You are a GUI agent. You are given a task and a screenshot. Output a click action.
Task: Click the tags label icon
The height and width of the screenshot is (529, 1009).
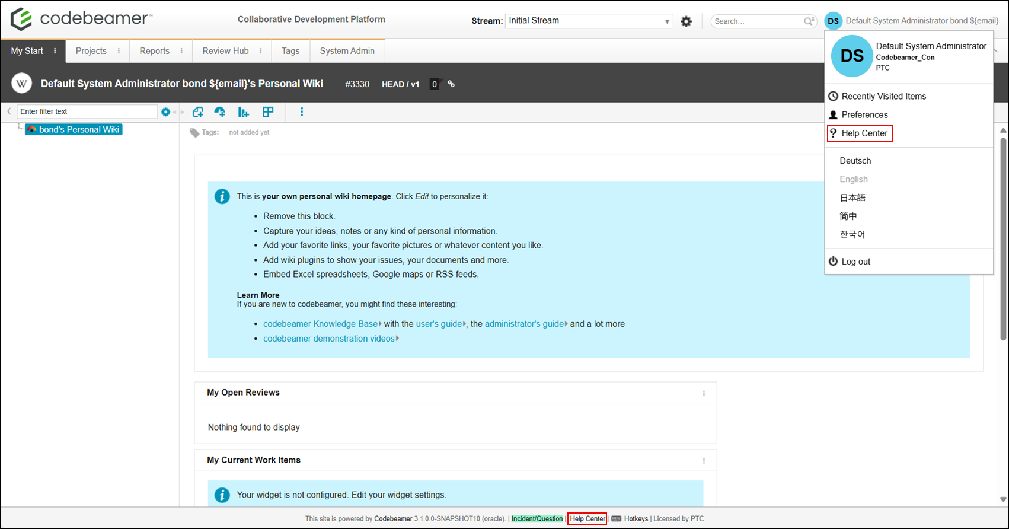click(194, 133)
